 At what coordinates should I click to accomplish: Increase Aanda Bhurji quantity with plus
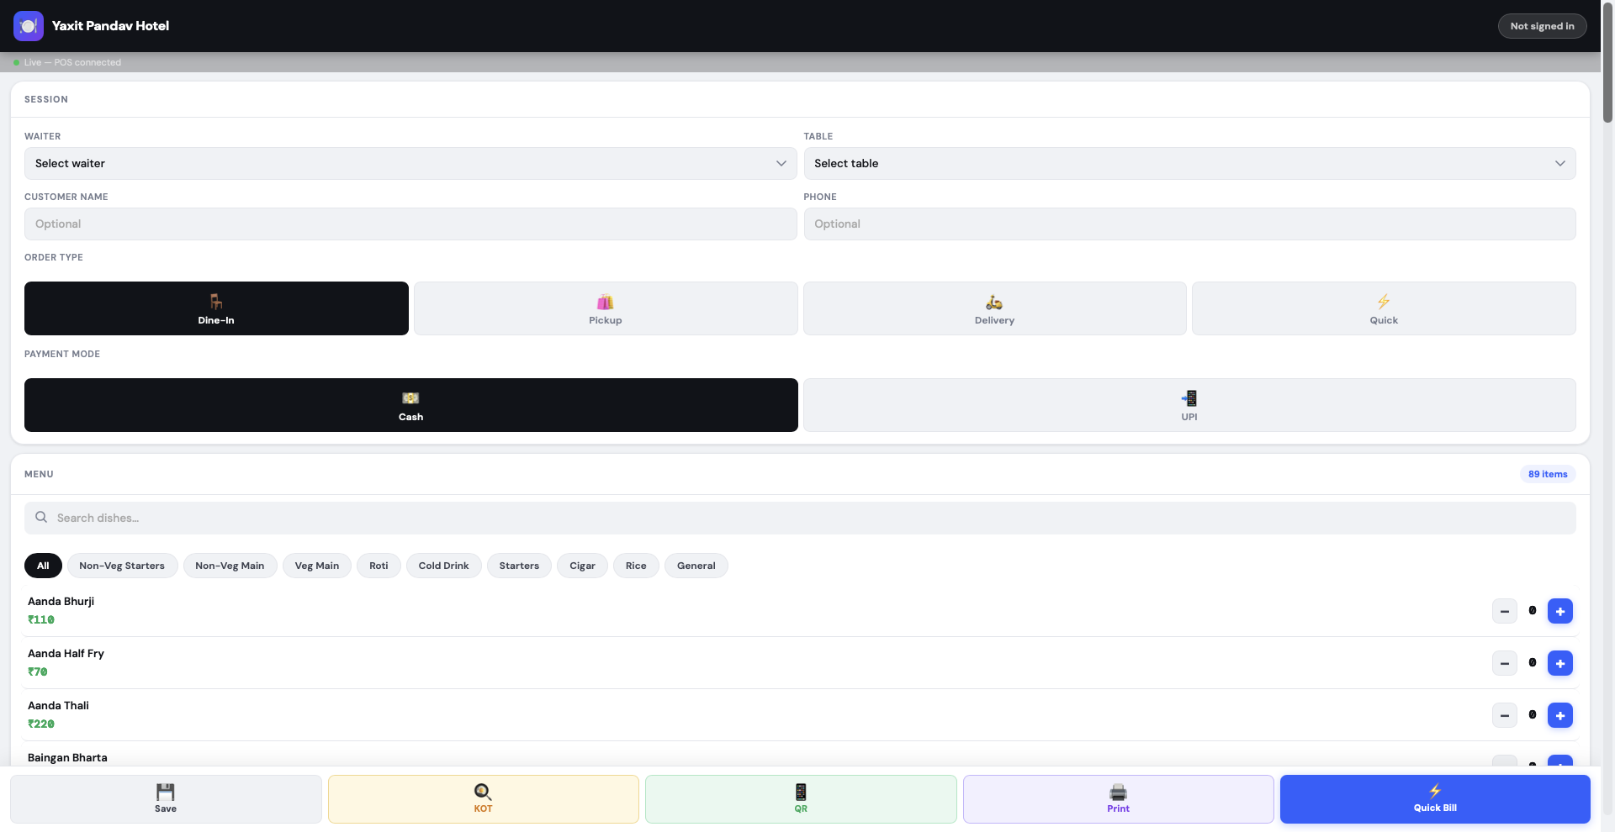1559,611
